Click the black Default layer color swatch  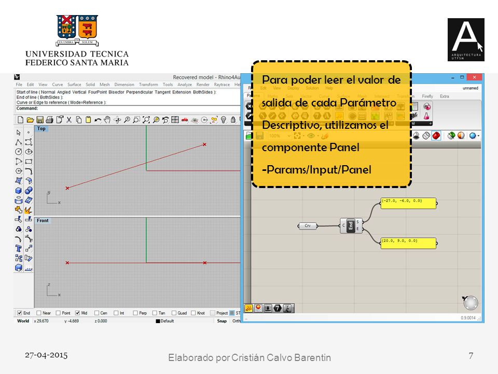(x=158, y=321)
